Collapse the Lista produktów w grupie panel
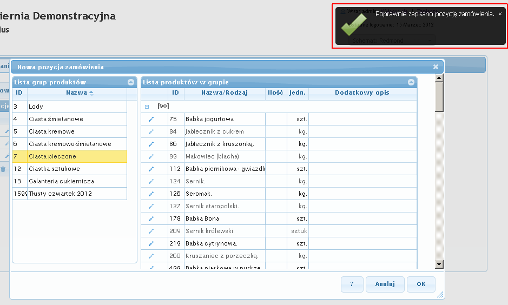 click(x=411, y=82)
